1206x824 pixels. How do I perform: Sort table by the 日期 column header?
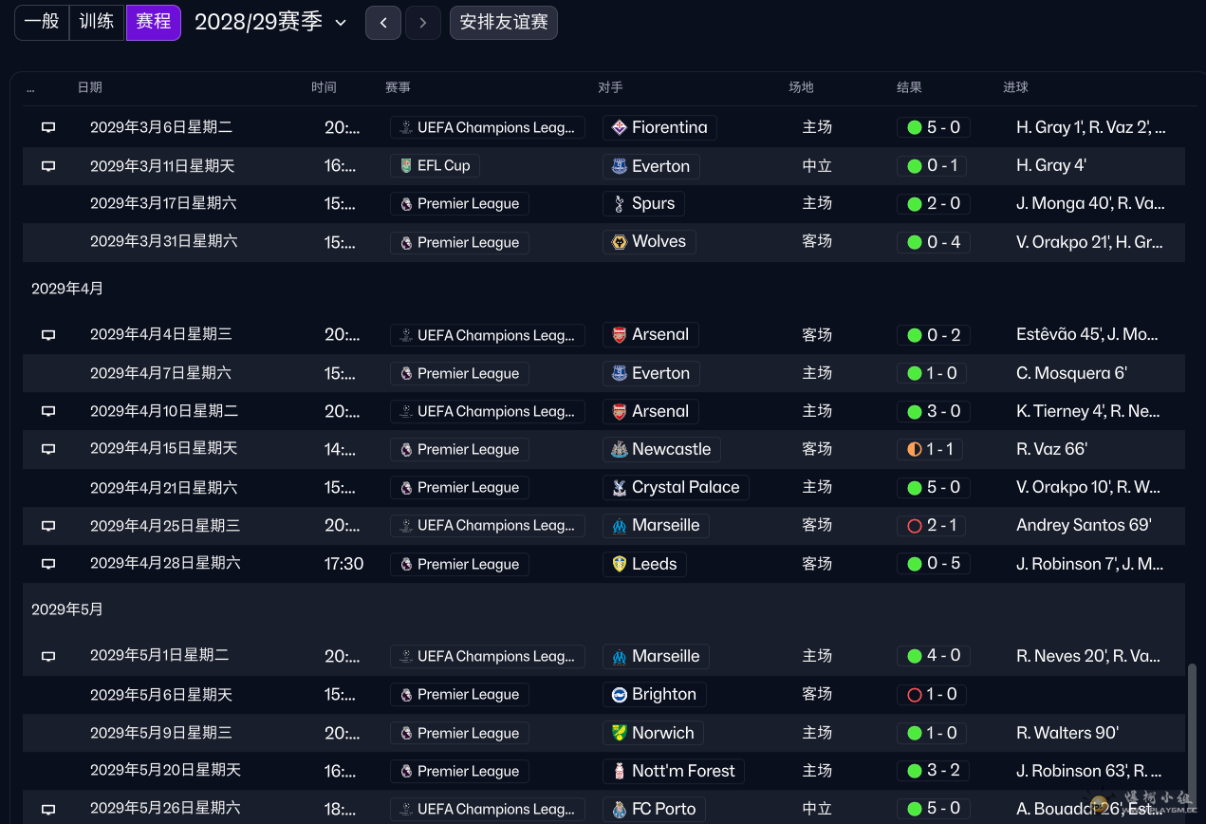click(90, 87)
